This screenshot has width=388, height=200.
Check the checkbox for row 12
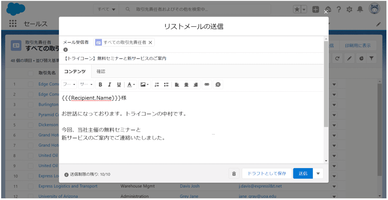tap(31, 196)
